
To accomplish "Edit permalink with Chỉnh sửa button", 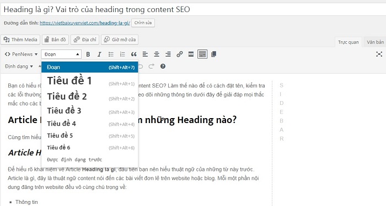I will (x=143, y=23).
